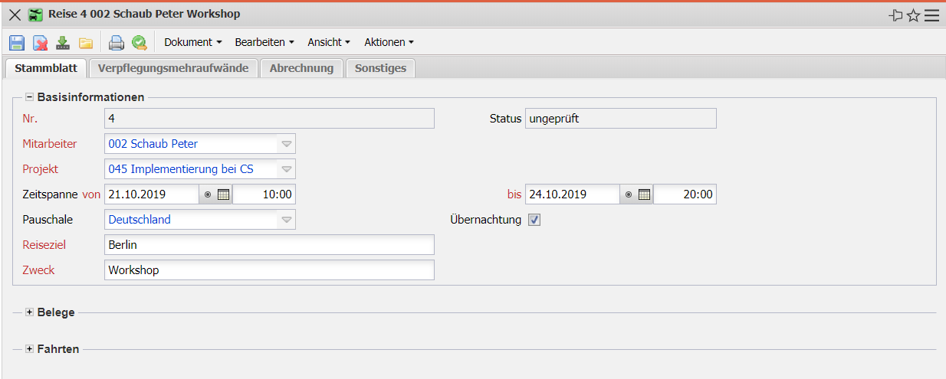This screenshot has width=946, height=379.
Task: Click the title text Reise 4 002 Schaub Peter Workshop
Action: point(144,15)
